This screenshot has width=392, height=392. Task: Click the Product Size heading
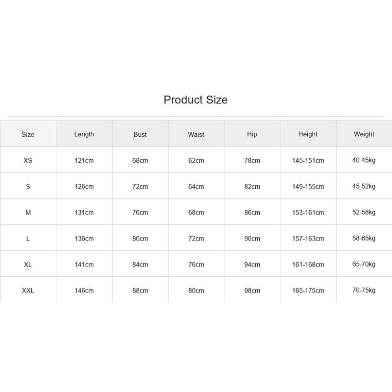coord(196,100)
